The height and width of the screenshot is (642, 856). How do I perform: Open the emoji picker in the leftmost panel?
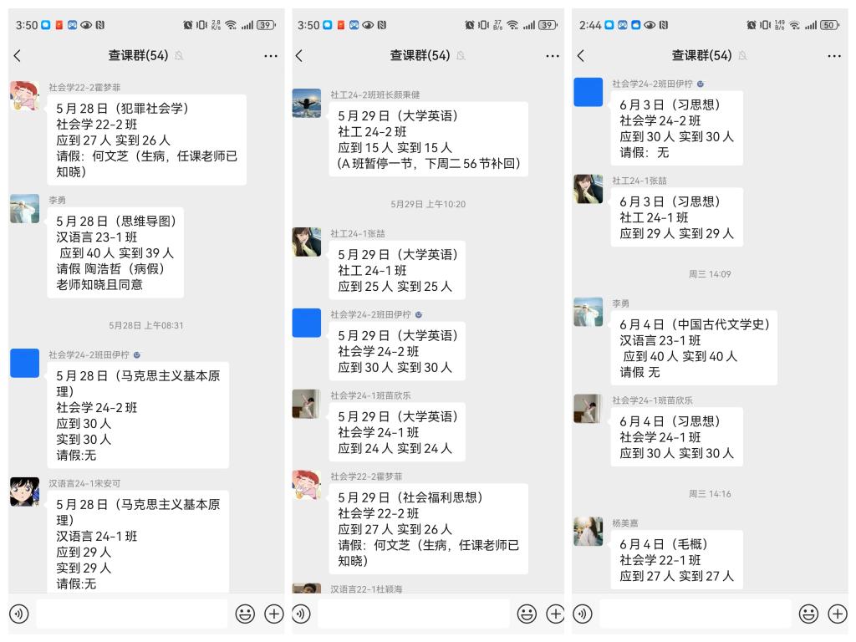click(x=245, y=614)
